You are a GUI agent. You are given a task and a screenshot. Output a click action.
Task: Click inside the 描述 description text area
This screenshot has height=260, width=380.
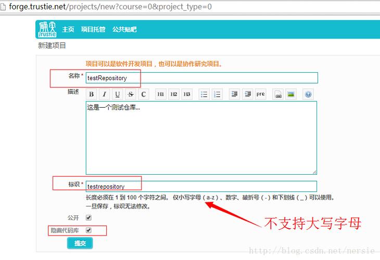click(x=201, y=138)
